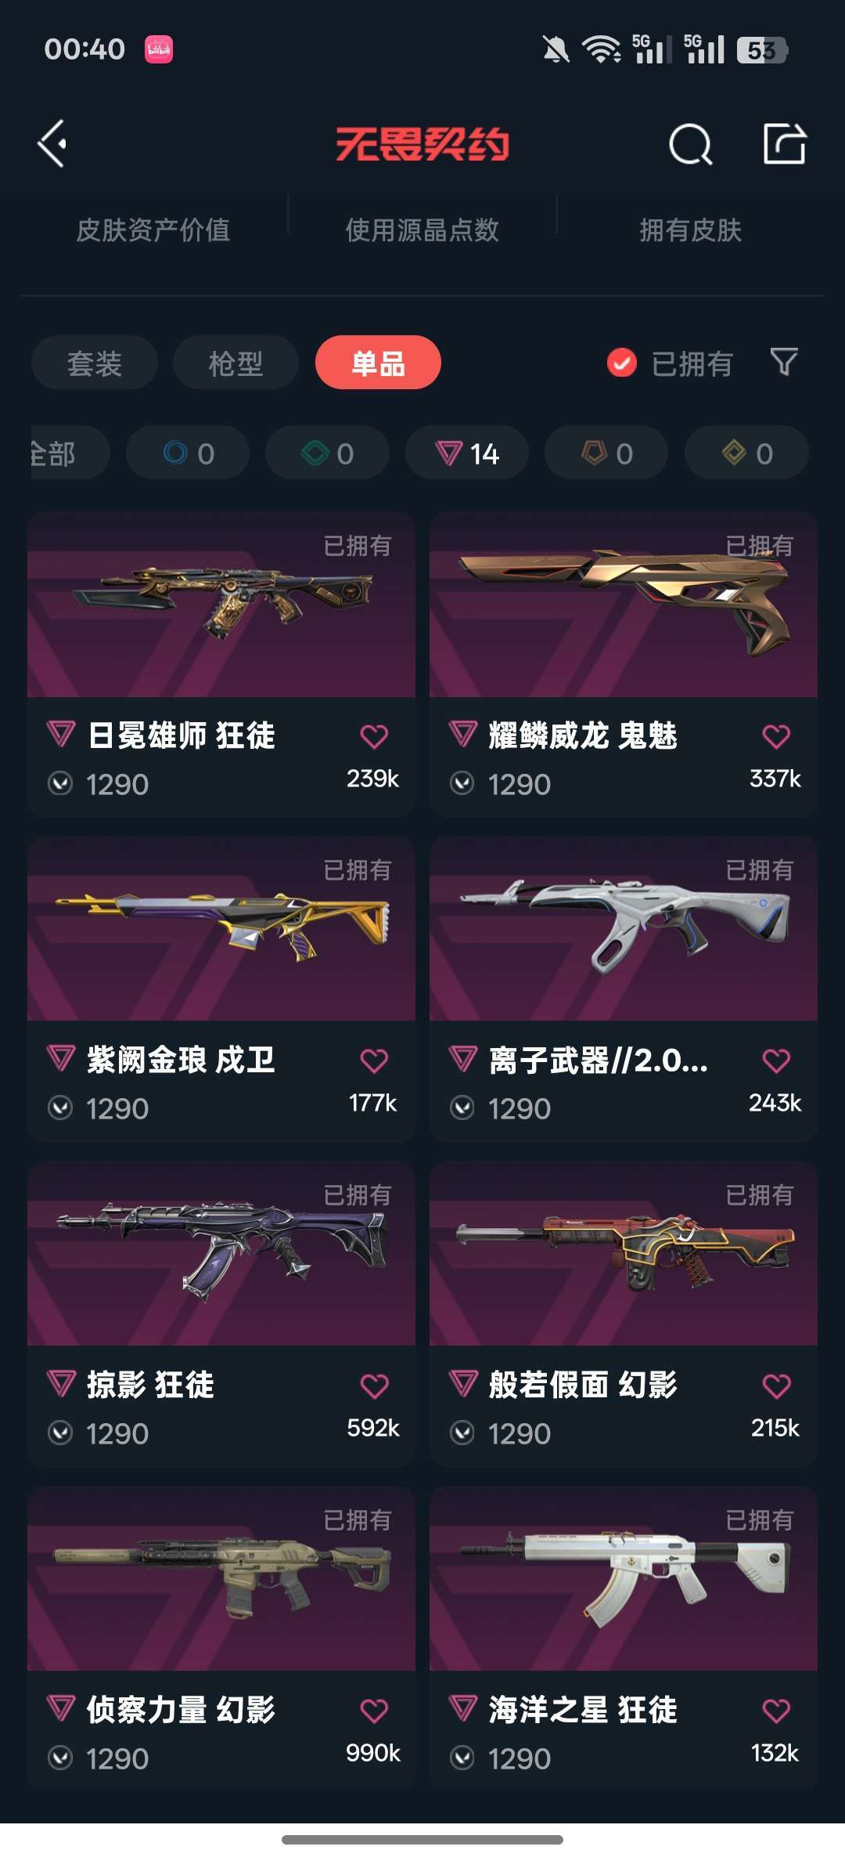Tap heart icon on 侦察力量 幻影
Image resolution: width=845 pixels, height=1861 pixels.
click(x=374, y=1711)
